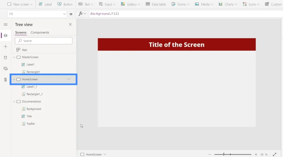Click the Tree view search box

[x=44, y=41]
